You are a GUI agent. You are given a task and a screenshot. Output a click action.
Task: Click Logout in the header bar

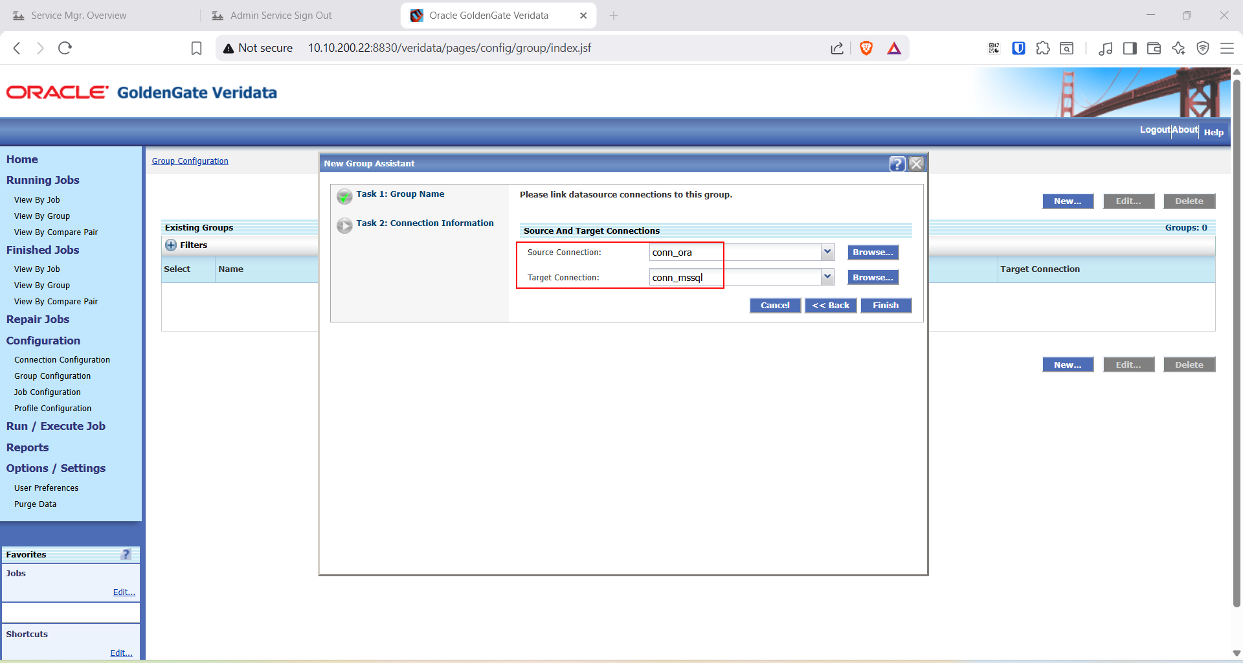(1155, 130)
